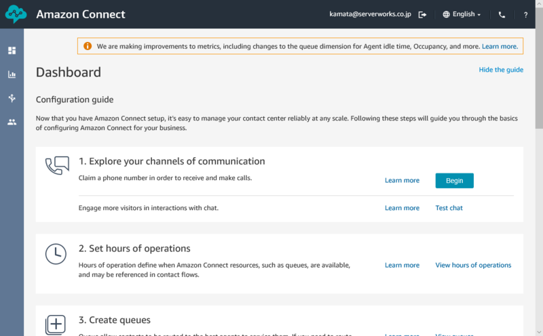Click Learn more for chat interactions
The height and width of the screenshot is (336, 543).
[x=402, y=208]
